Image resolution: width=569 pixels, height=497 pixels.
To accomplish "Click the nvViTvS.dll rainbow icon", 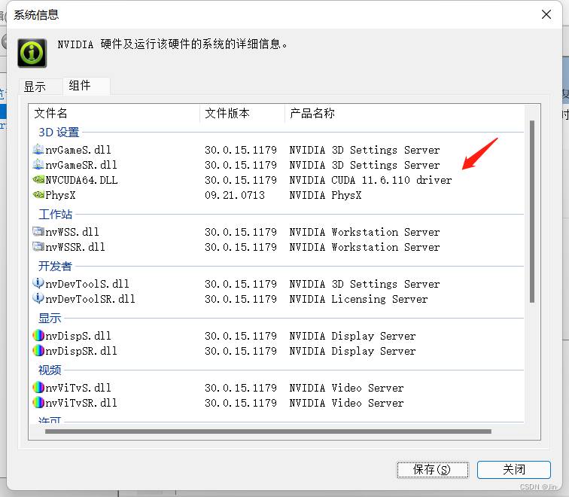I will tap(38, 387).
